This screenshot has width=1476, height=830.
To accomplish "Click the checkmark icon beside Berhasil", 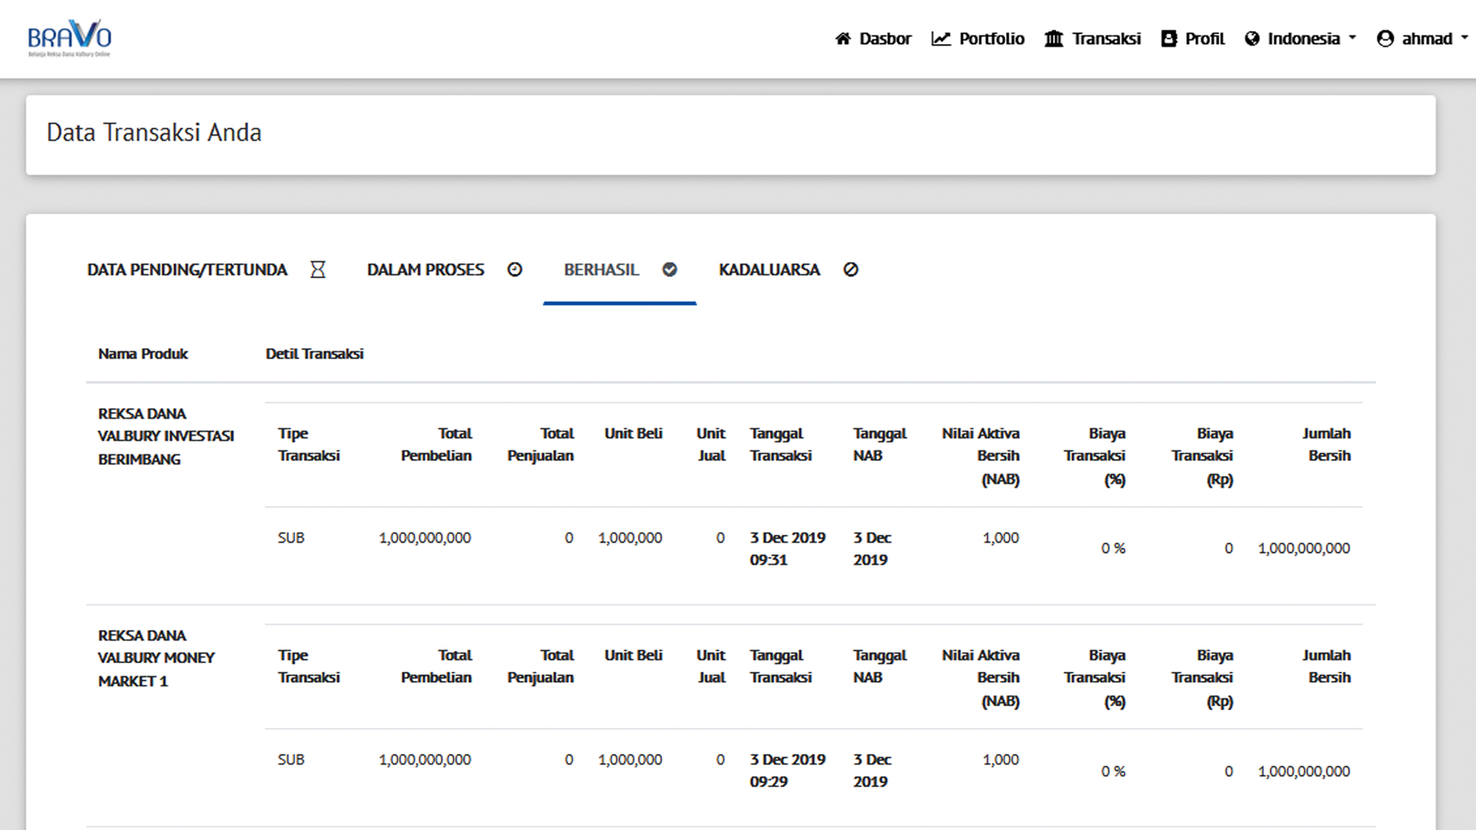I will point(670,270).
